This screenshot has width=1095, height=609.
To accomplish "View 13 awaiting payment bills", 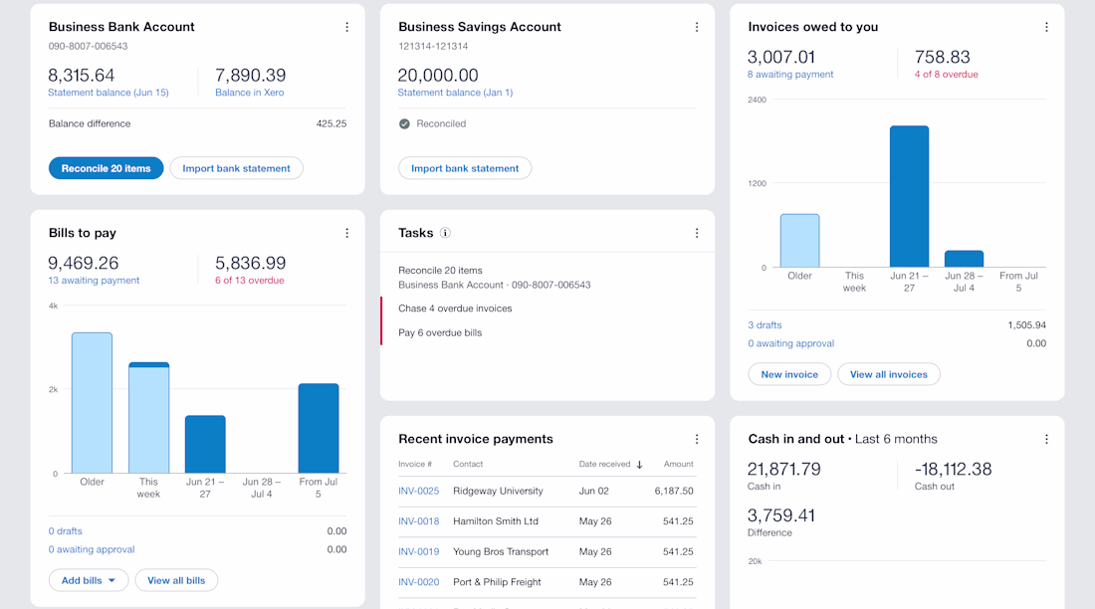I will [x=94, y=280].
